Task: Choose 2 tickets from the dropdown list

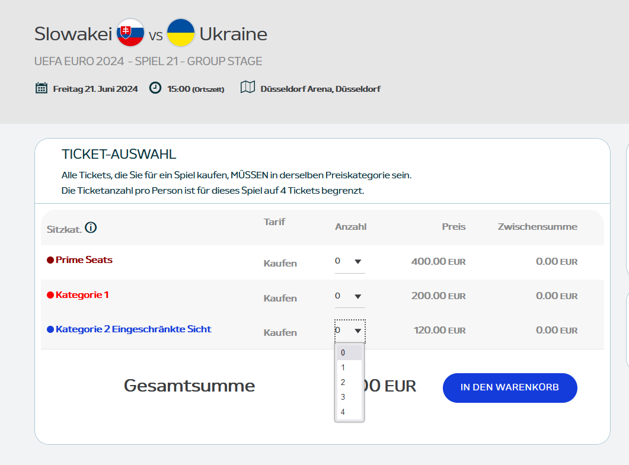Action: [x=349, y=382]
